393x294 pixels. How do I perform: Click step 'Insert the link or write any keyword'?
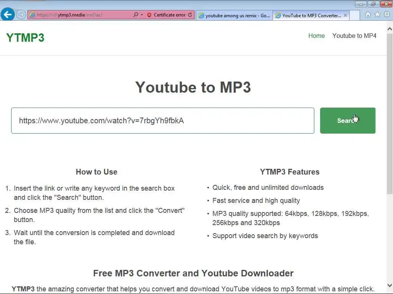click(x=94, y=193)
